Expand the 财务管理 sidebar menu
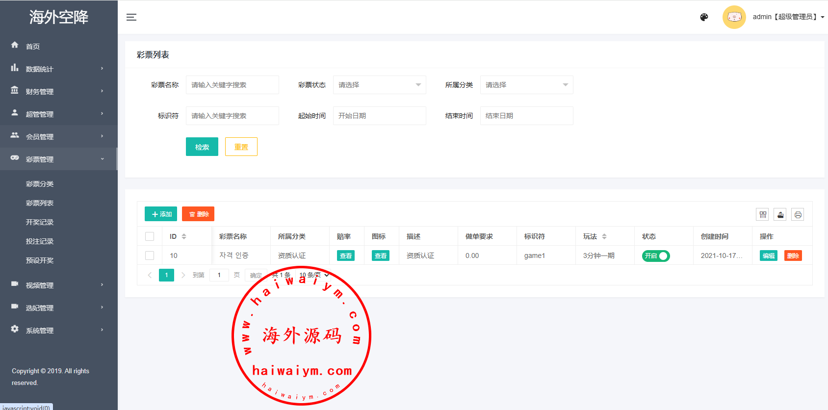 [x=59, y=91]
